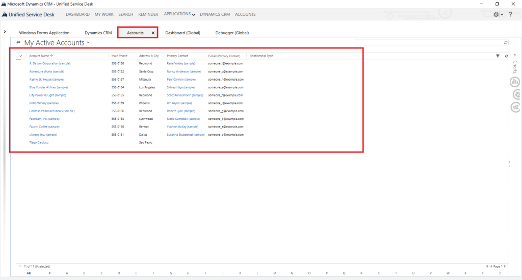Refresh the accounts grid
Image resolution: width=522 pixels, height=280 pixels.
506,56
